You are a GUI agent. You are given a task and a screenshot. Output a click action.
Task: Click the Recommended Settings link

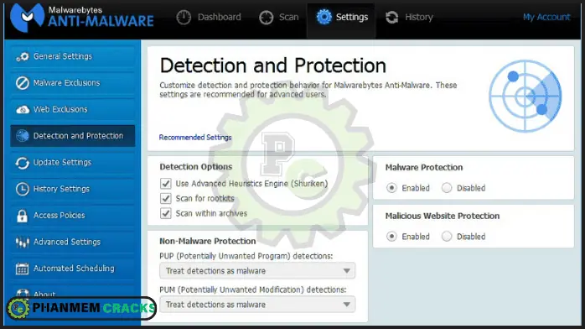point(195,137)
